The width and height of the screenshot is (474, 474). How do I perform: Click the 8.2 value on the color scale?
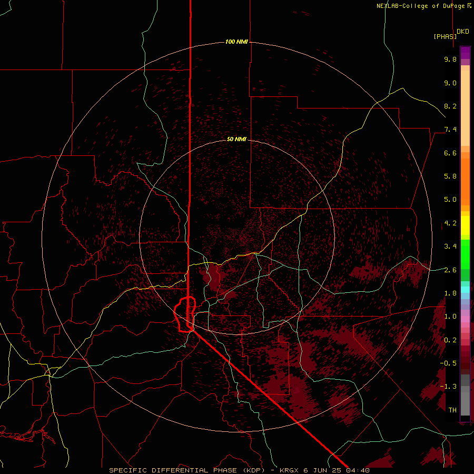450,106
